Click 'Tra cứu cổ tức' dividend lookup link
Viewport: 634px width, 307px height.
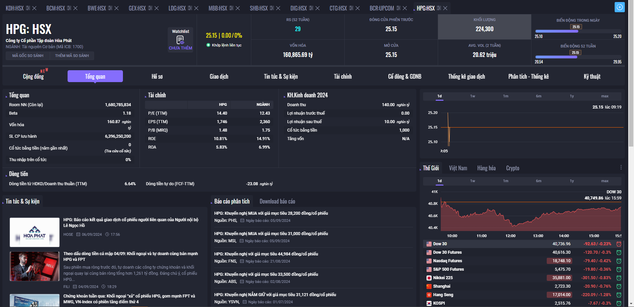coord(118,151)
